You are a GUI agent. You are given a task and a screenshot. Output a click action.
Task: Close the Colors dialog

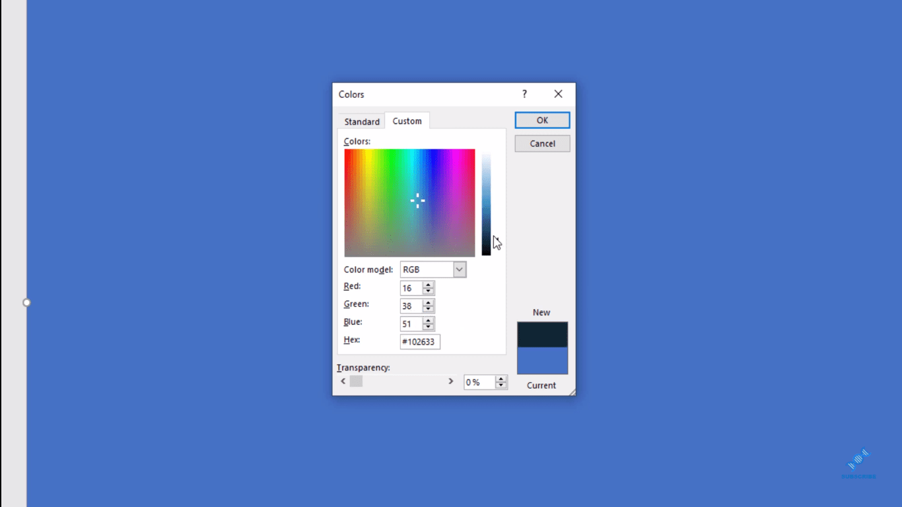coord(558,94)
